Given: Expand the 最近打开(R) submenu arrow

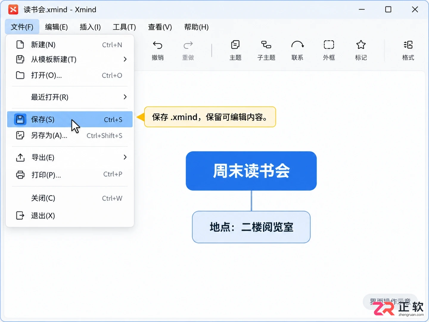Looking at the screenshot, I should pyautogui.click(x=125, y=97).
